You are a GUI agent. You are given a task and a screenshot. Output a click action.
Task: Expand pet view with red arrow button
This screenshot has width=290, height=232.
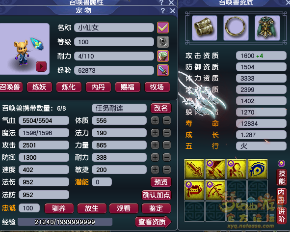41,66
